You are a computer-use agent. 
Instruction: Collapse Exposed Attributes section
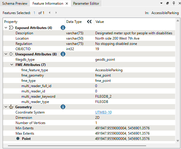(x=6, y=28)
